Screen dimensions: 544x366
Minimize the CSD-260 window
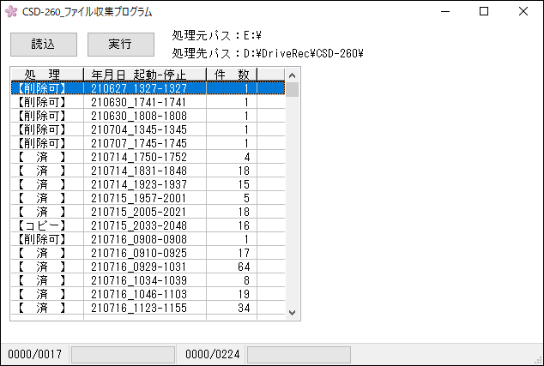[x=445, y=11]
